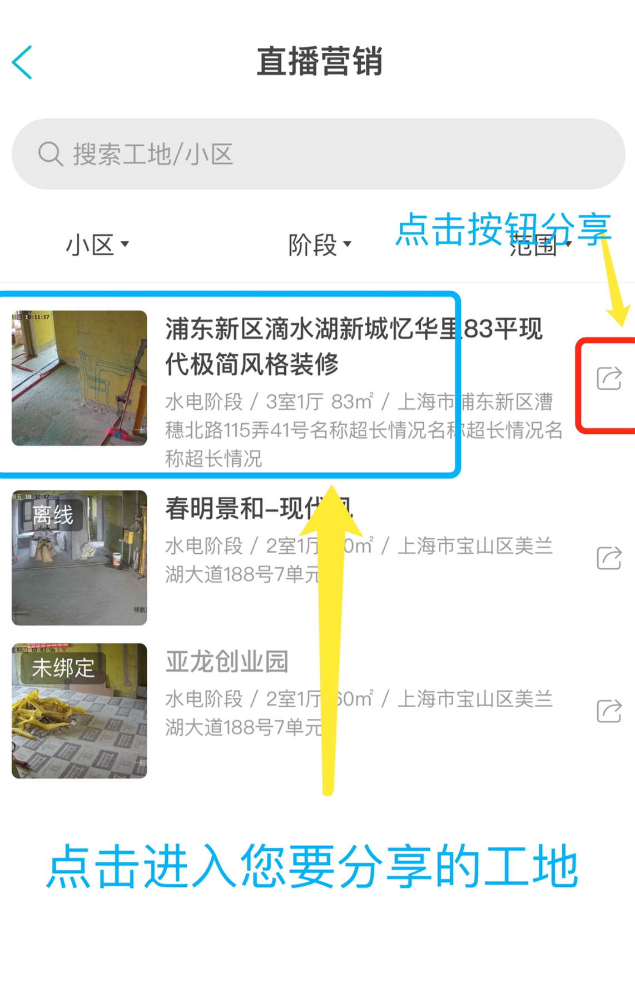635x983 pixels.
Task: Open the 小区 filter dropdown
Action: tap(97, 245)
